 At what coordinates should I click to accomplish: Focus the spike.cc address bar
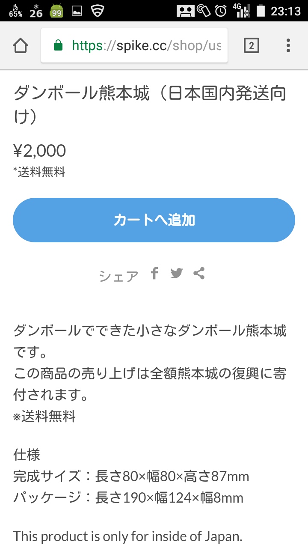pyautogui.click(x=145, y=45)
